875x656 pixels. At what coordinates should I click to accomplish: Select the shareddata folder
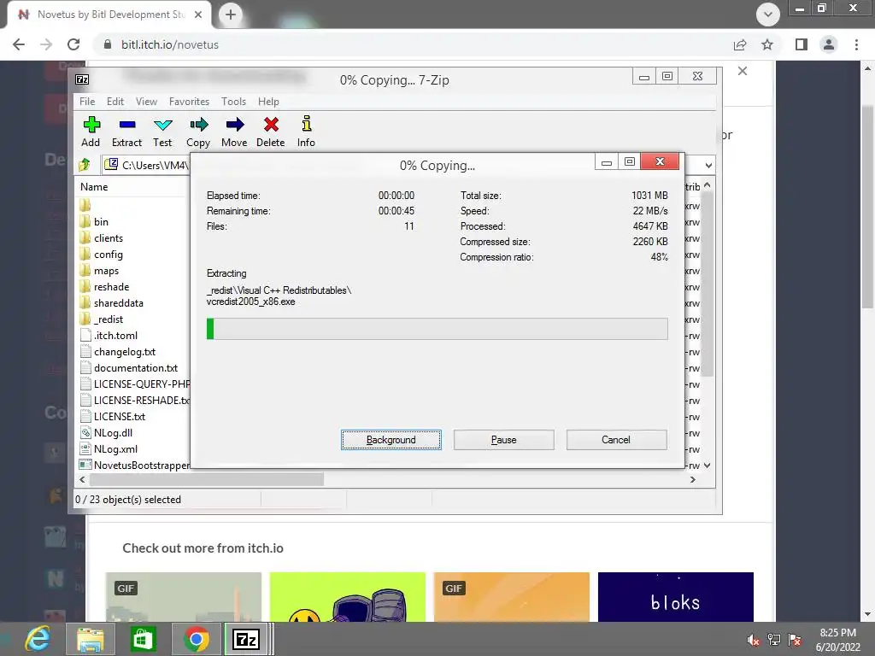point(118,303)
